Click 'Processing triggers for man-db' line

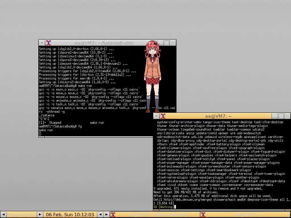(76, 78)
